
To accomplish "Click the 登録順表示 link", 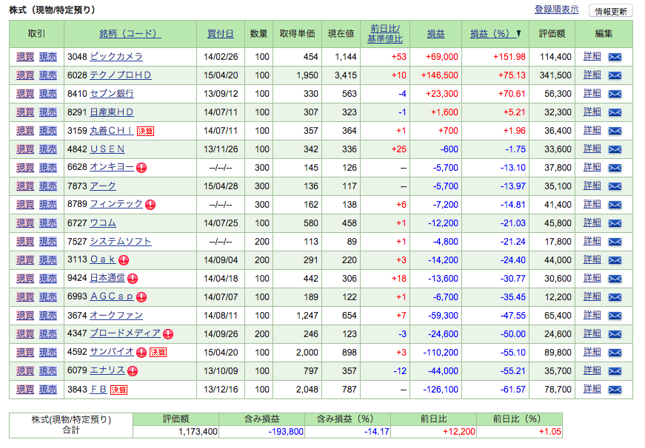I will tap(557, 10).
